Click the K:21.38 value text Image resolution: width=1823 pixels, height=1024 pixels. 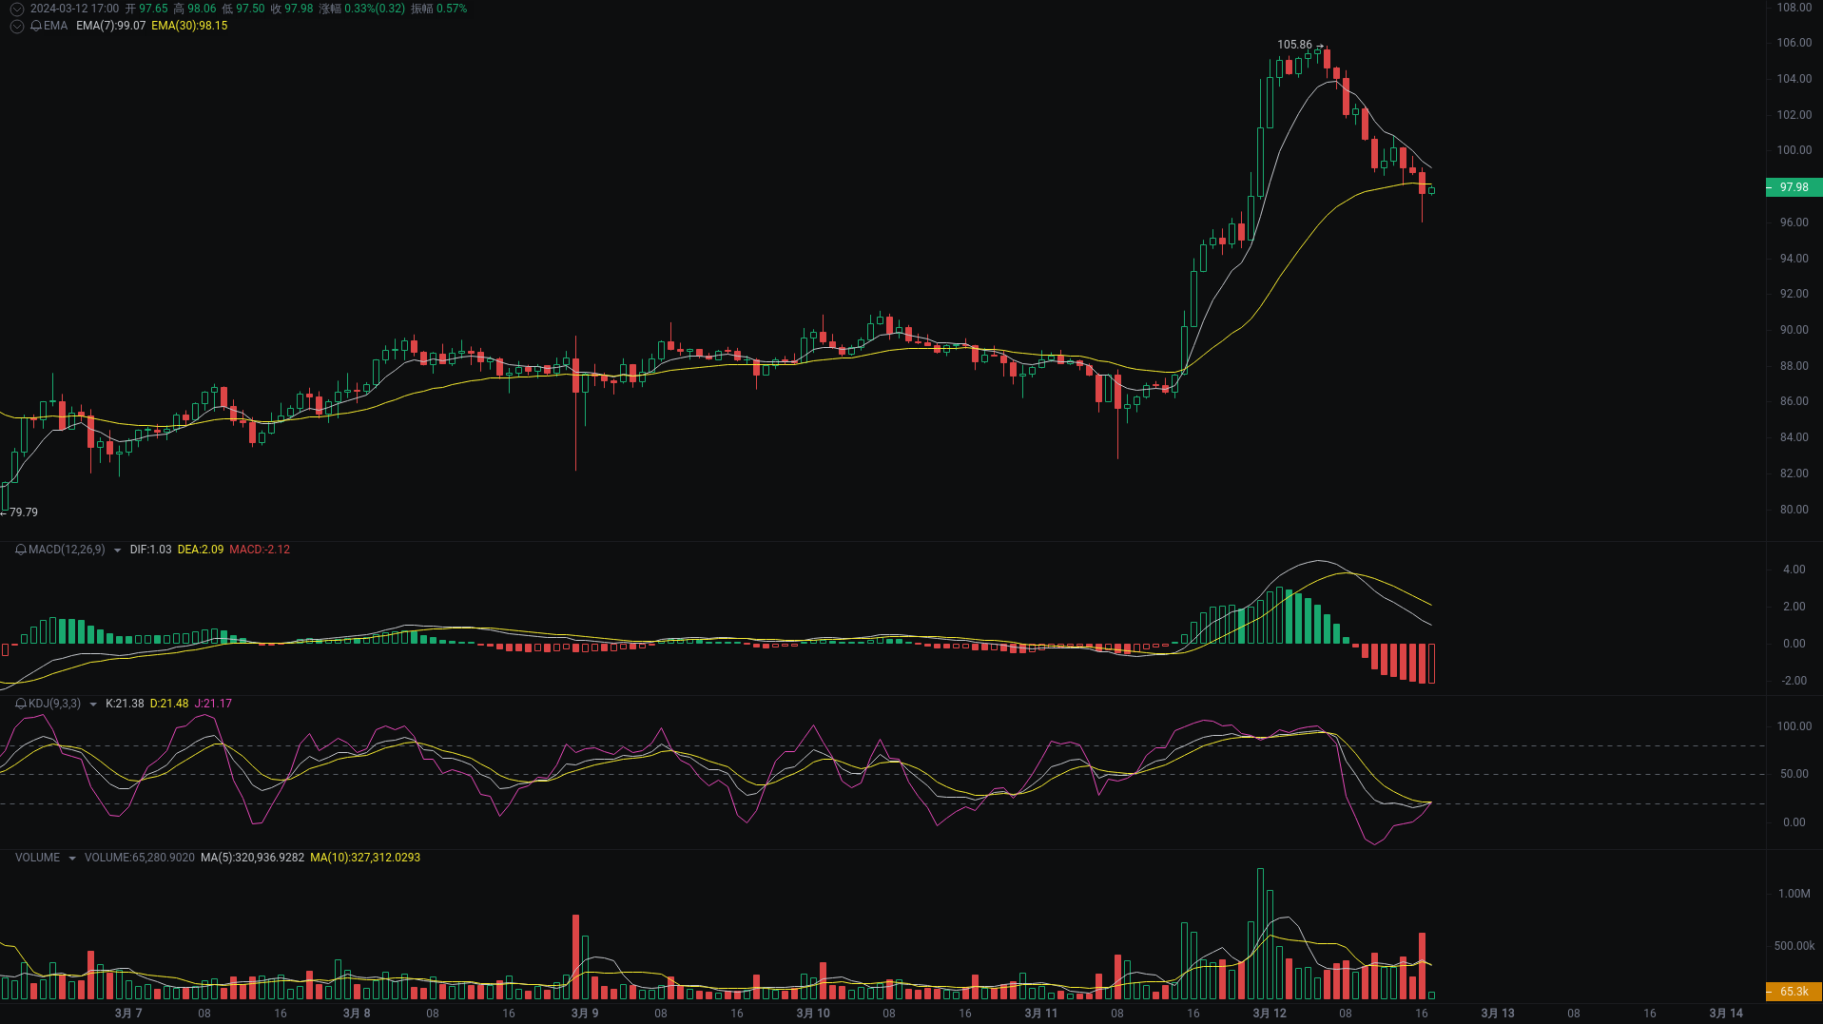click(125, 704)
